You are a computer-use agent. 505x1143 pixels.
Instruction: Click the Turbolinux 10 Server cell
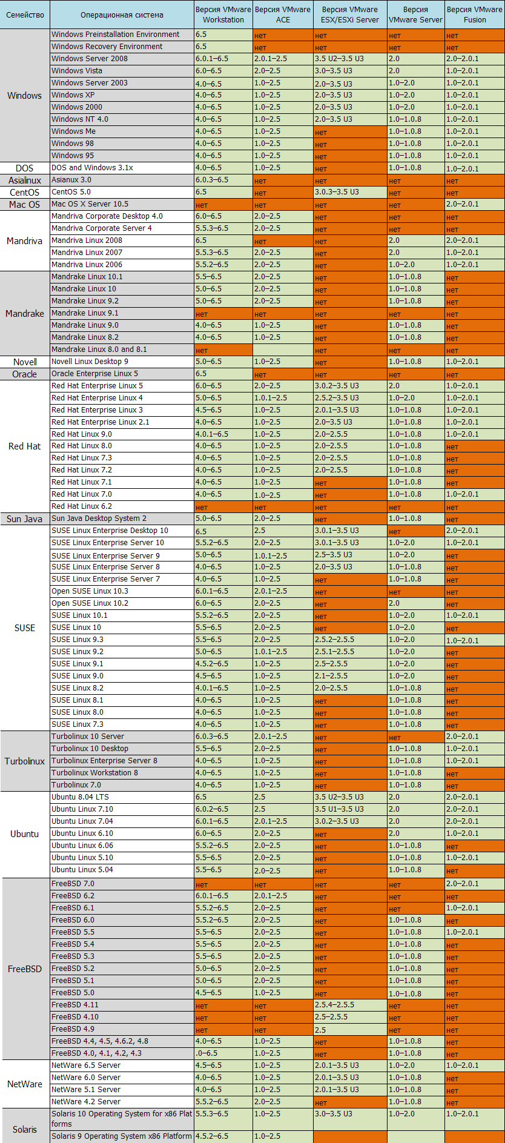click(88, 737)
